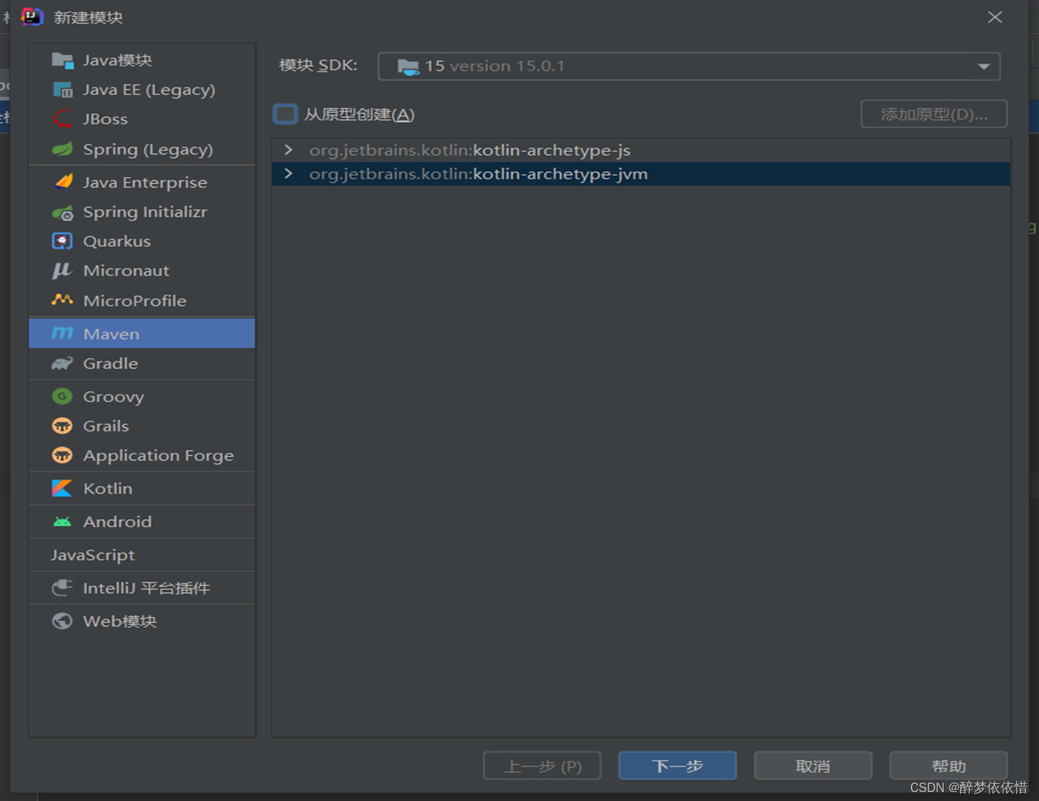This screenshot has height=801, width=1039.
Task: Select the MicroProfile list entry
Action: [x=142, y=300]
